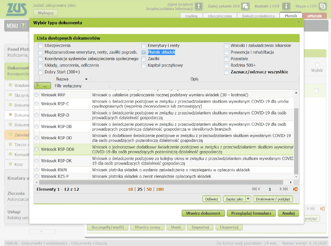Show 100 elements per page
Image resolution: width=331 pixels, height=246 pixels.
tap(160, 189)
